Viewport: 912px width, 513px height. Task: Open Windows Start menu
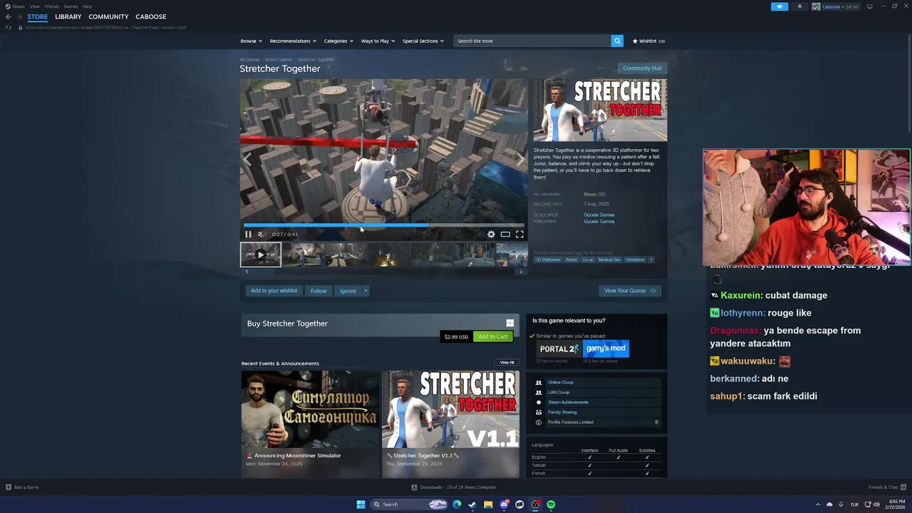point(361,504)
